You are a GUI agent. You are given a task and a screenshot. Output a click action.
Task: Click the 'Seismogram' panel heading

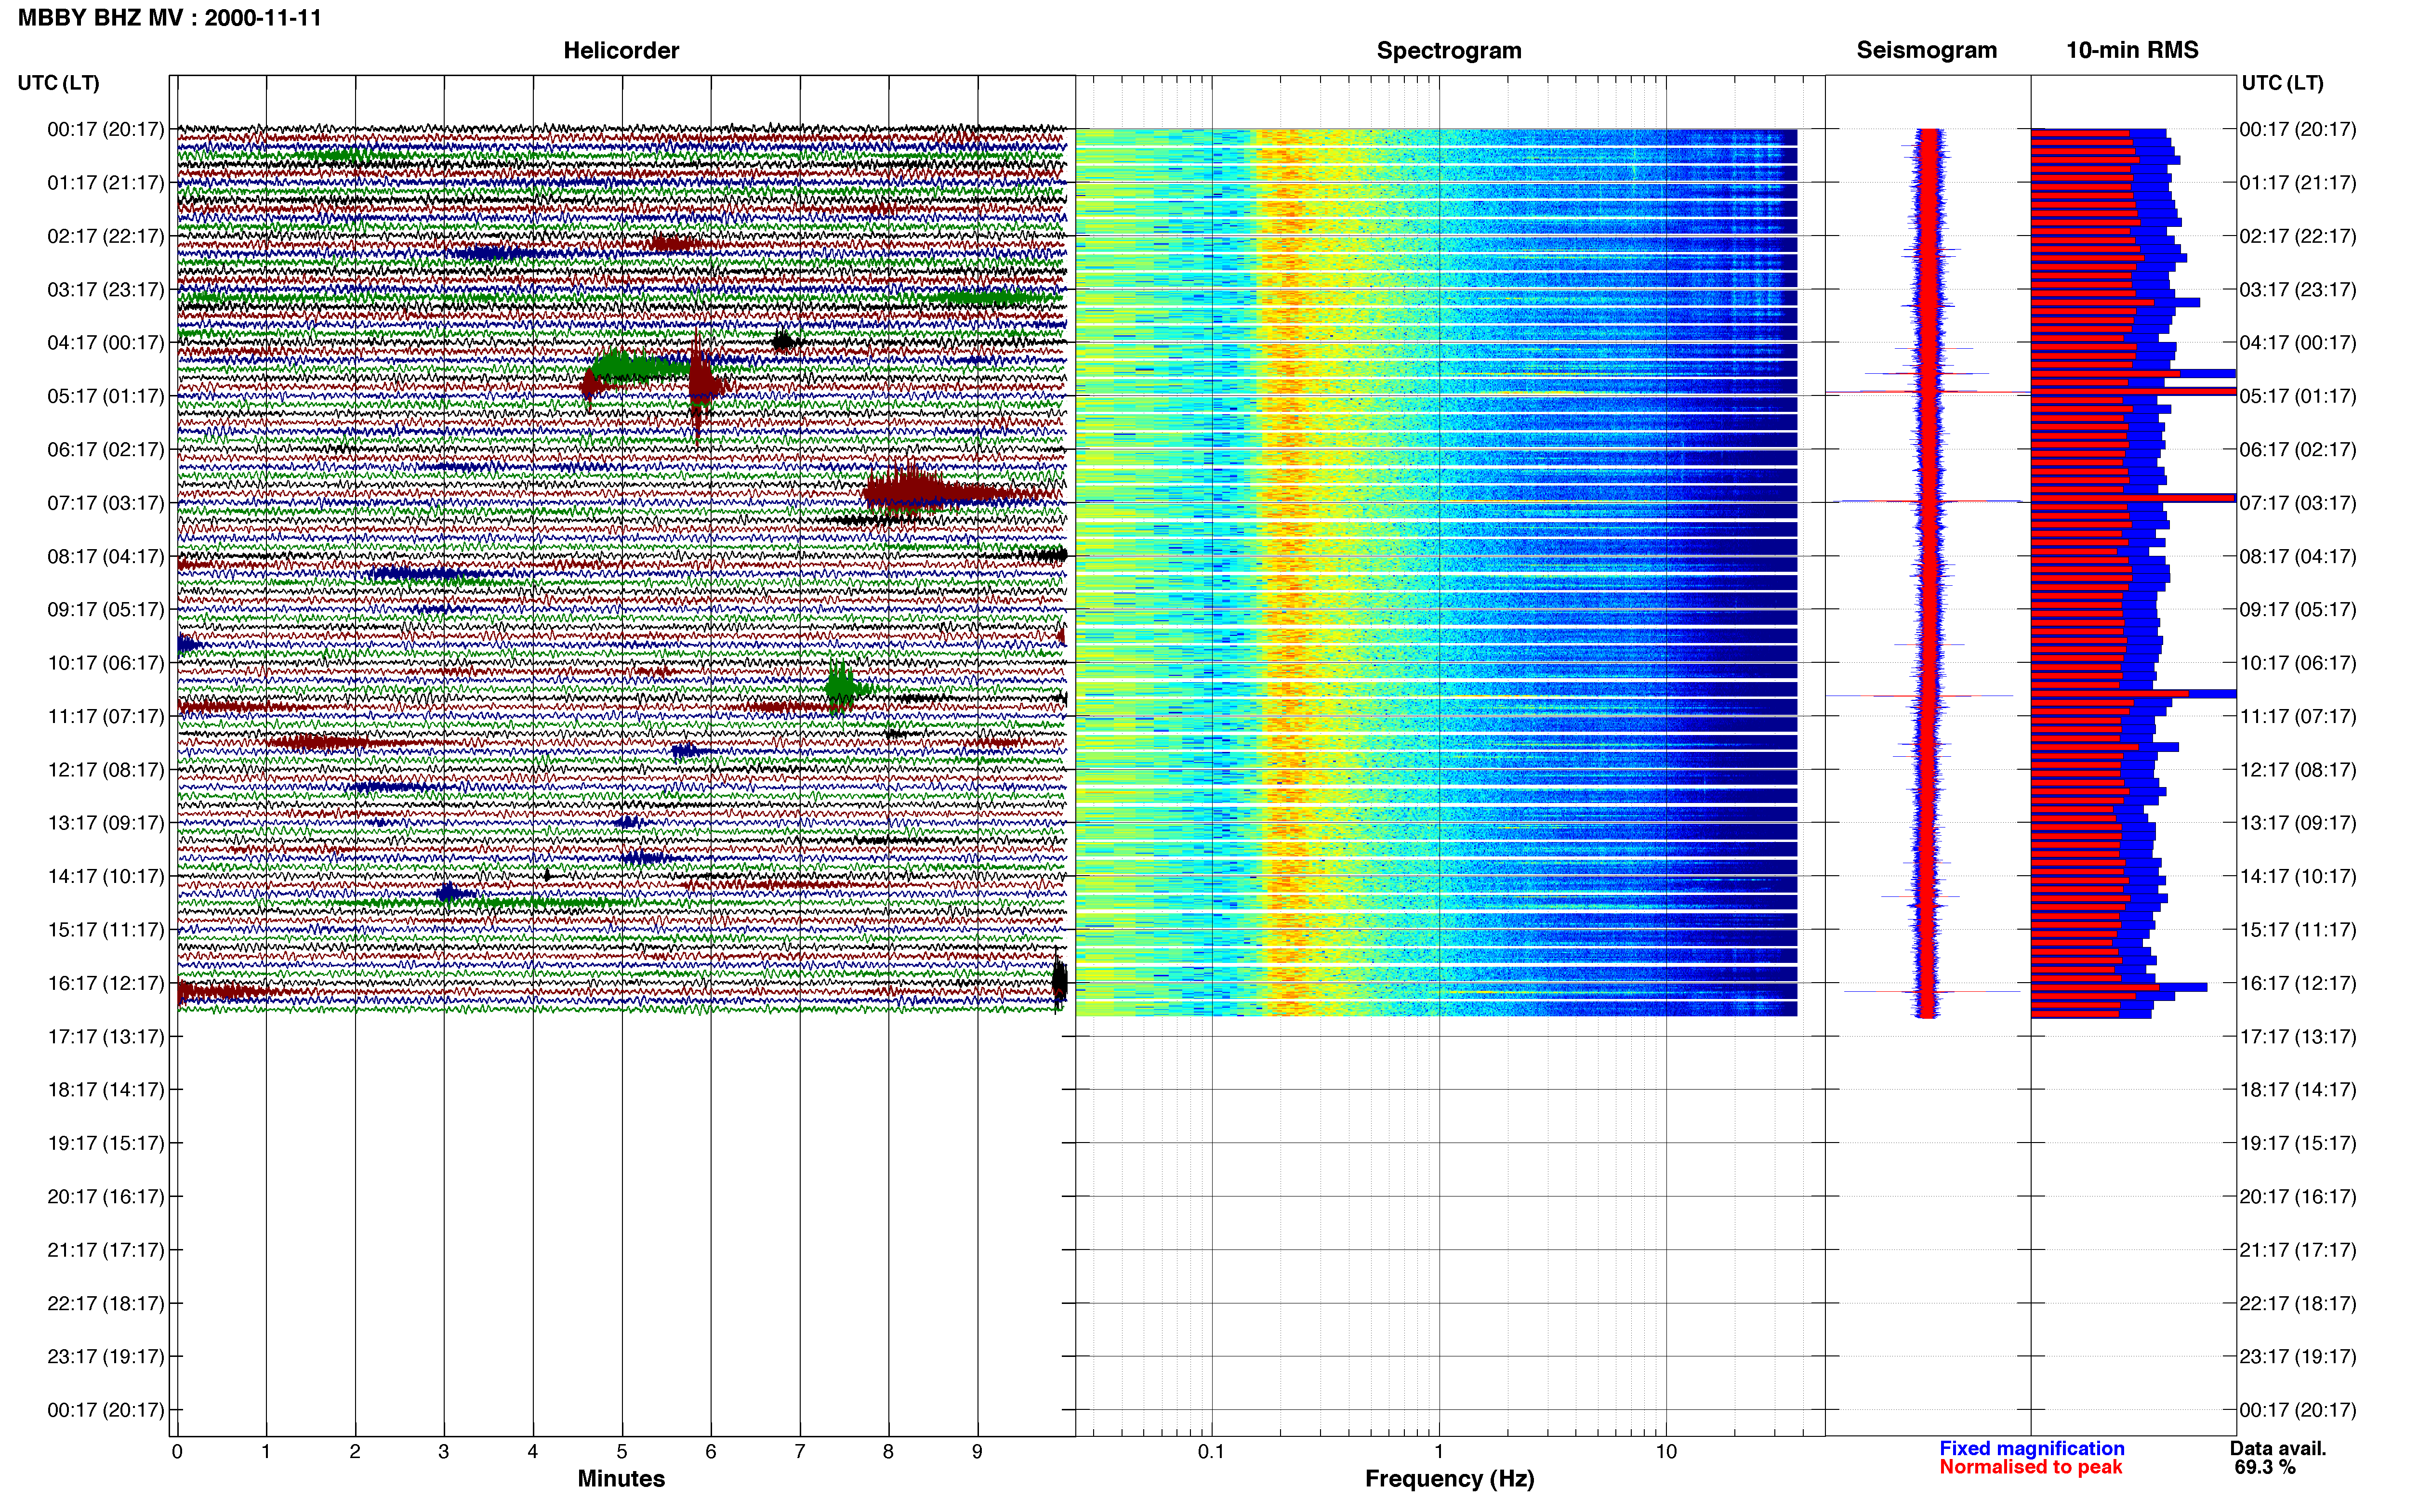[1927, 50]
